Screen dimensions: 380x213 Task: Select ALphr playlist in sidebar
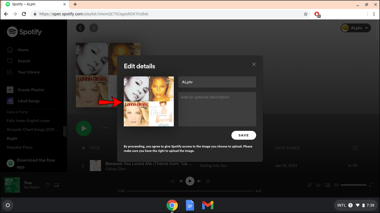(12, 139)
